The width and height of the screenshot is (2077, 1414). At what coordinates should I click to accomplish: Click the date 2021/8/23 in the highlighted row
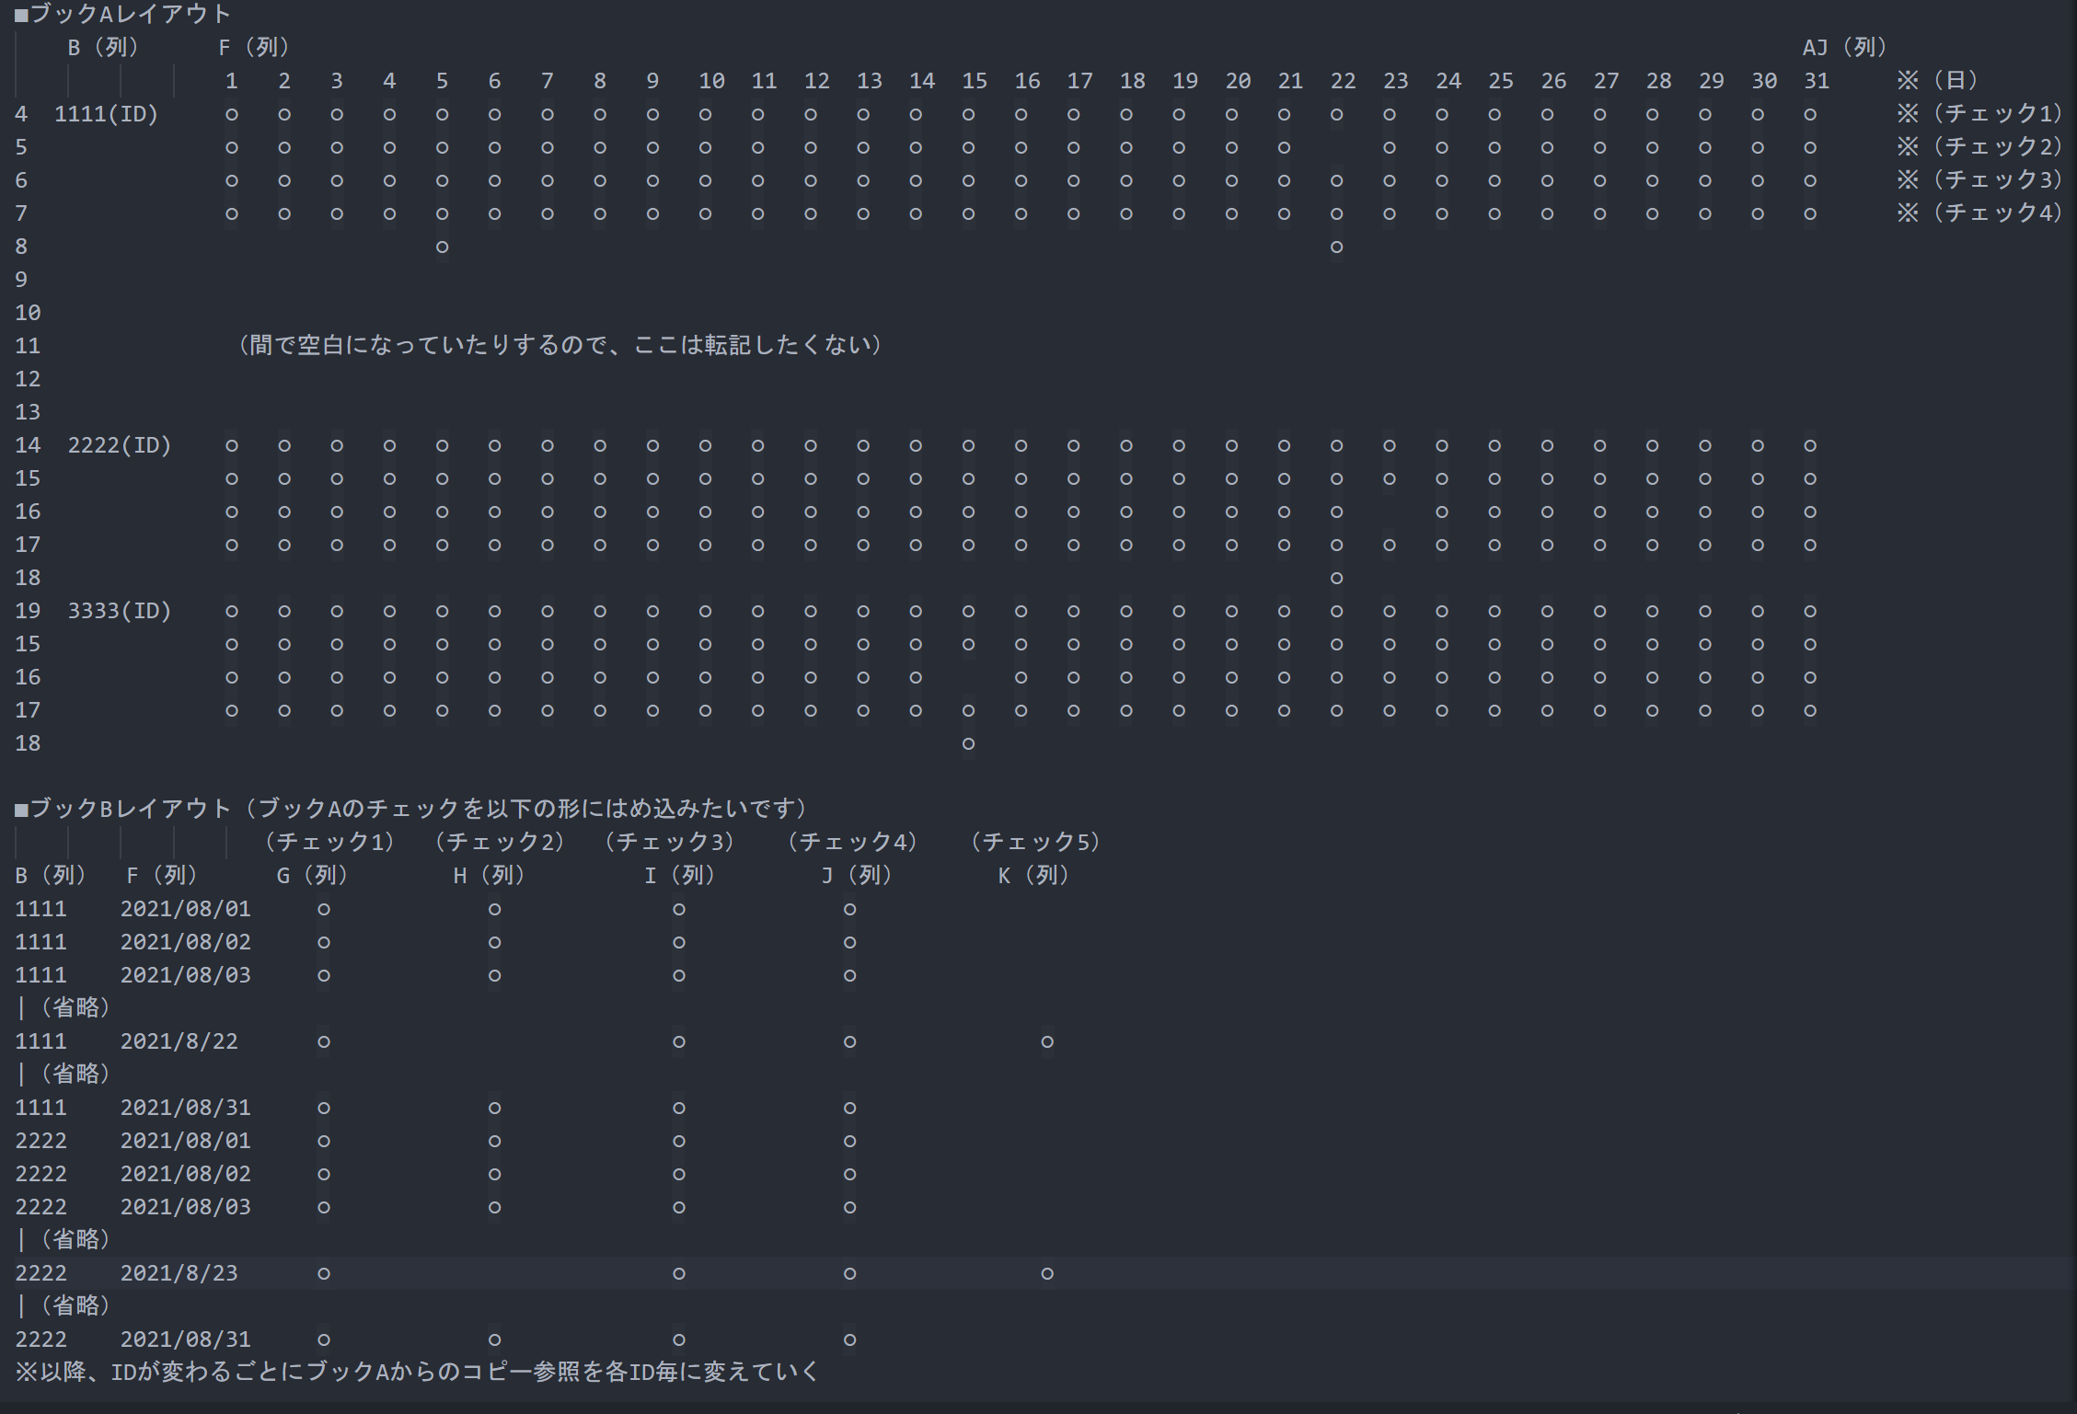click(x=179, y=1273)
